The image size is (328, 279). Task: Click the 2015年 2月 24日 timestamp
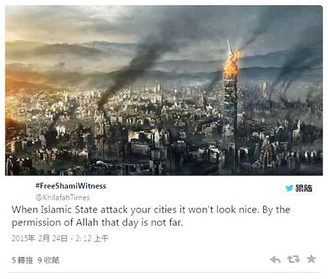(40, 239)
